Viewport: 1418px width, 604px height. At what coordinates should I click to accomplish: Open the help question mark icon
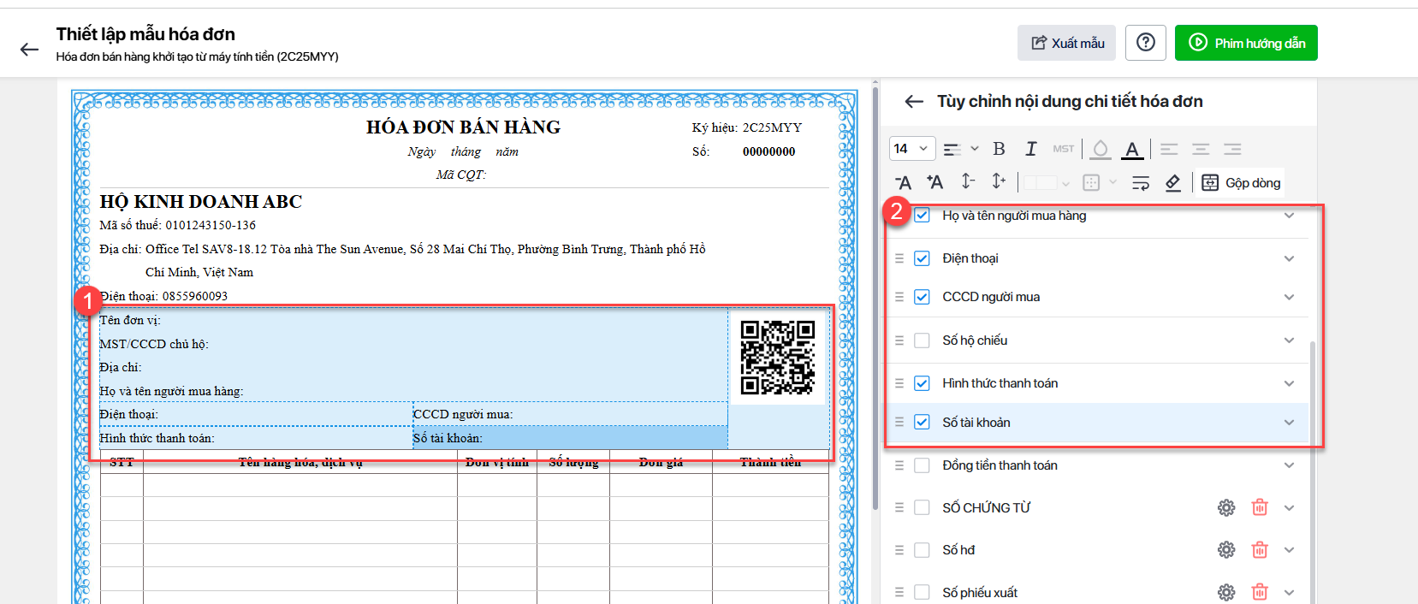click(1146, 43)
